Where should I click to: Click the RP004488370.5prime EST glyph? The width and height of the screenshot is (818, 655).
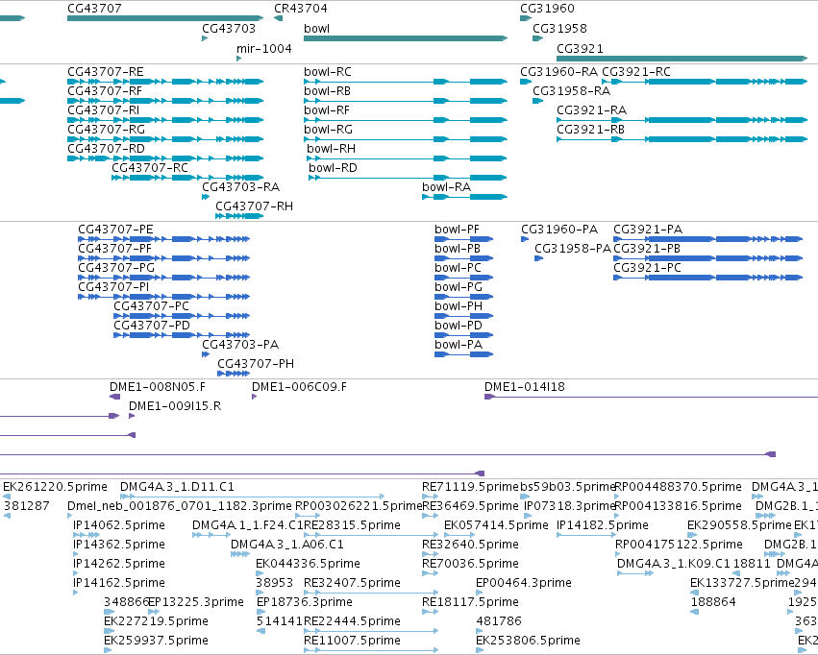pos(619,497)
